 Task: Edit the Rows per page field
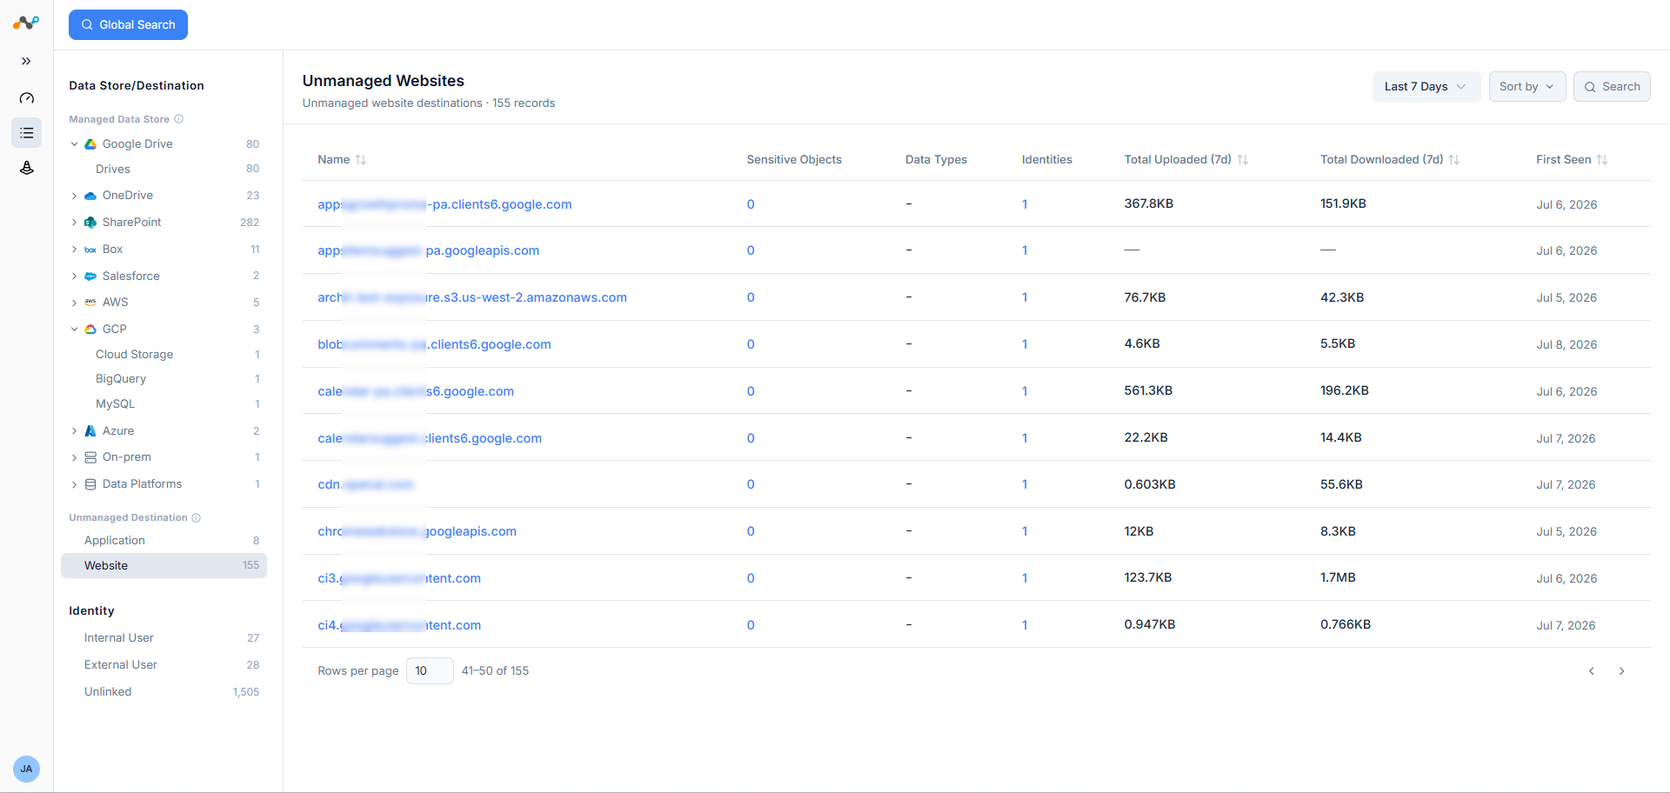click(x=430, y=671)
